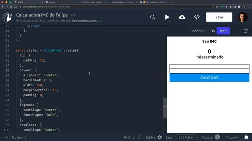Click the Devices button
This screenshot has width=252, height=141.
(x=211, y=137)
